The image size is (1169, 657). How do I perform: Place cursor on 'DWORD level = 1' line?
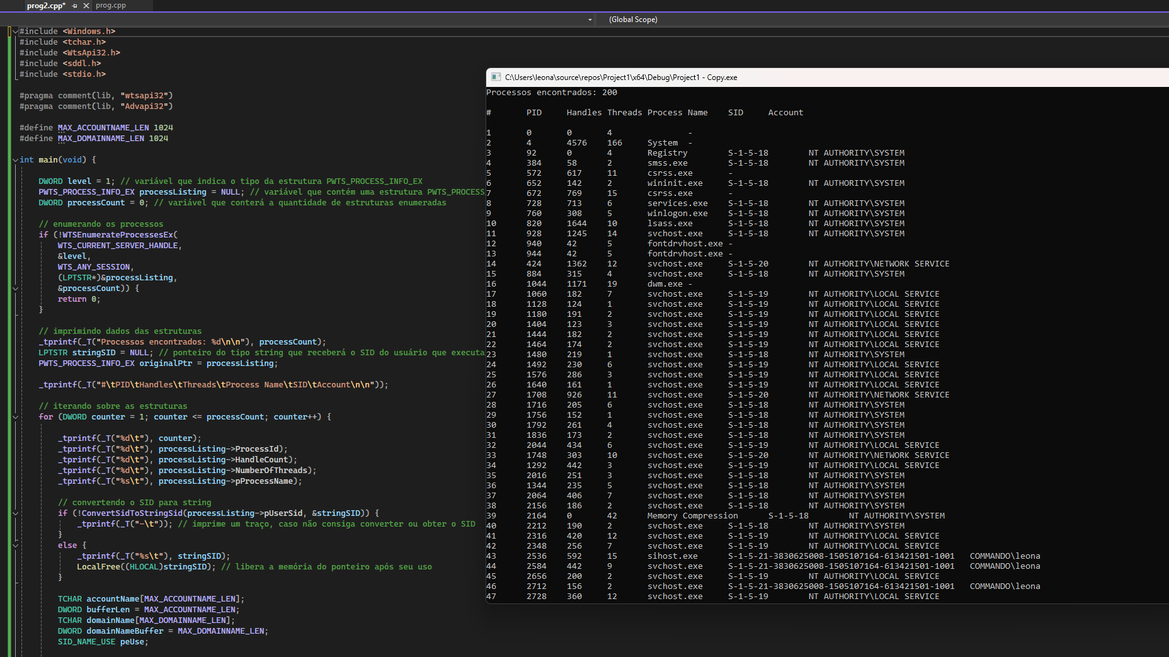point(76,181)
